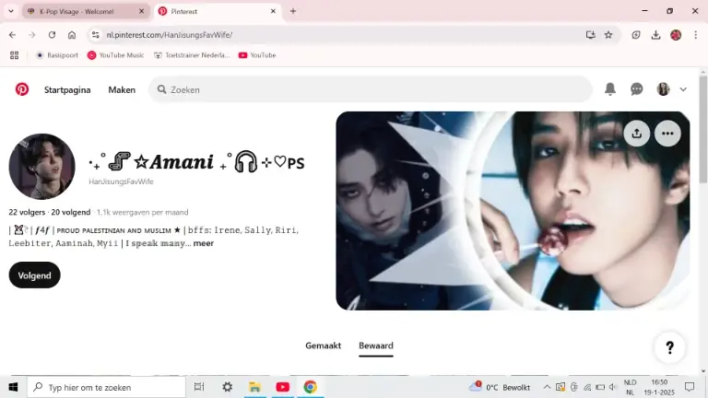Go back to the previous page
This screenshot has height=398, width=708.
point(12,35)
